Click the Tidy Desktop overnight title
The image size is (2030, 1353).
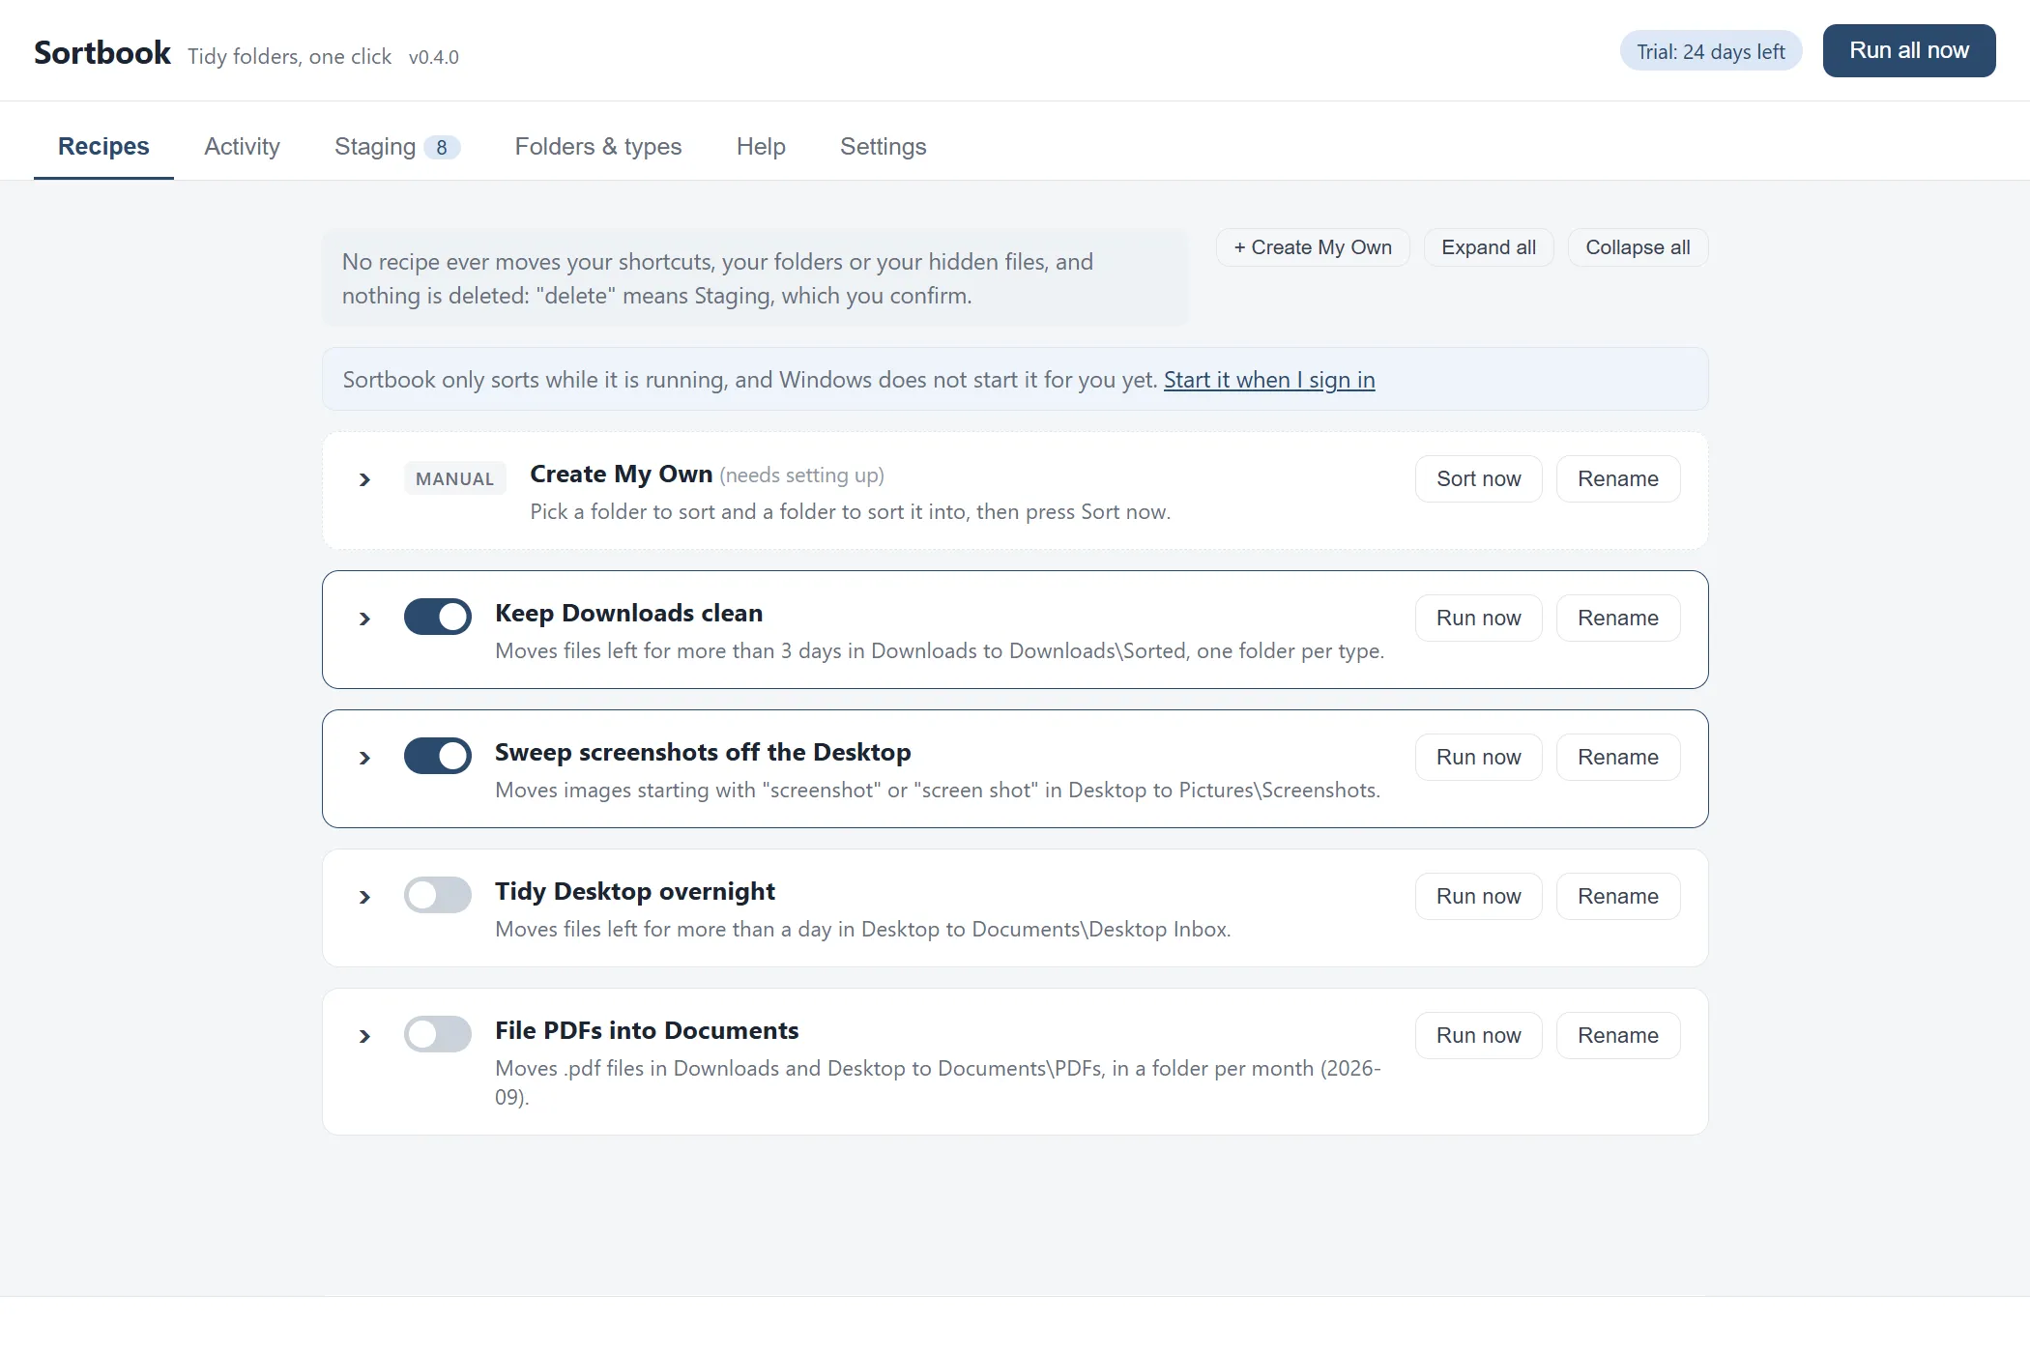pyautogui.click(x=635, y=891)
